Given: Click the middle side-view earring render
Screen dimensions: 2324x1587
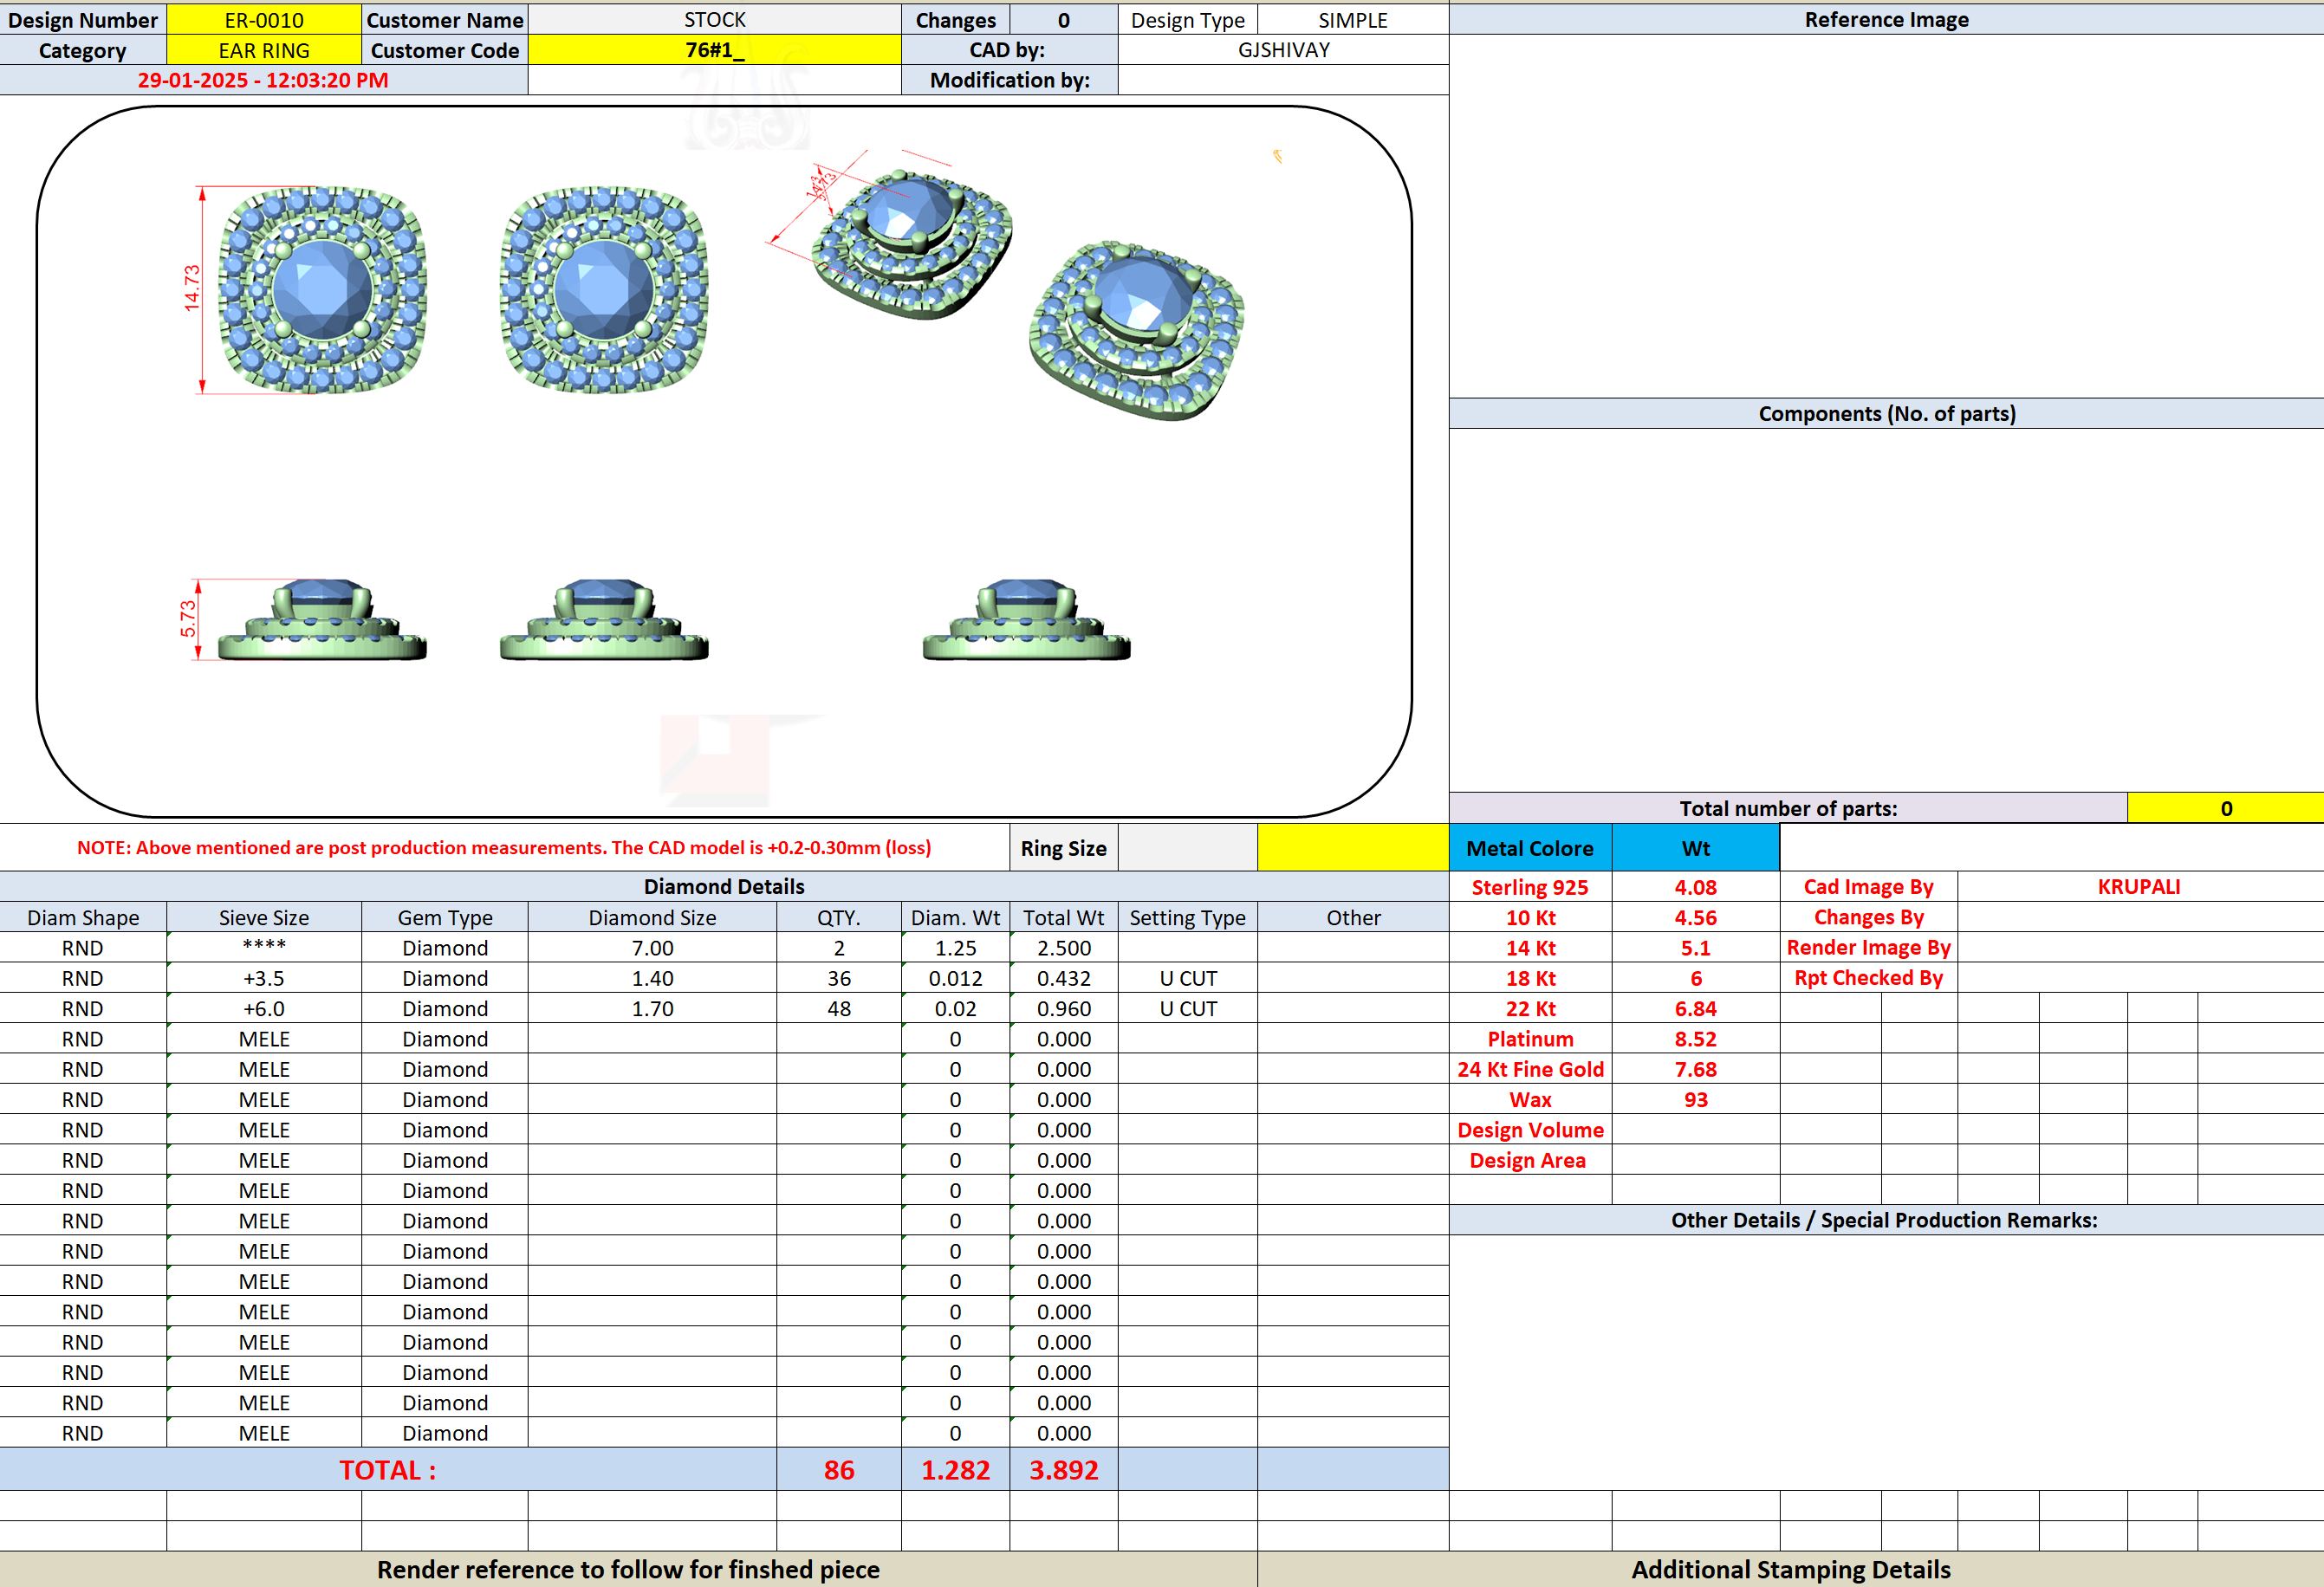Looking at the screenshot, I should pos(604,619).
